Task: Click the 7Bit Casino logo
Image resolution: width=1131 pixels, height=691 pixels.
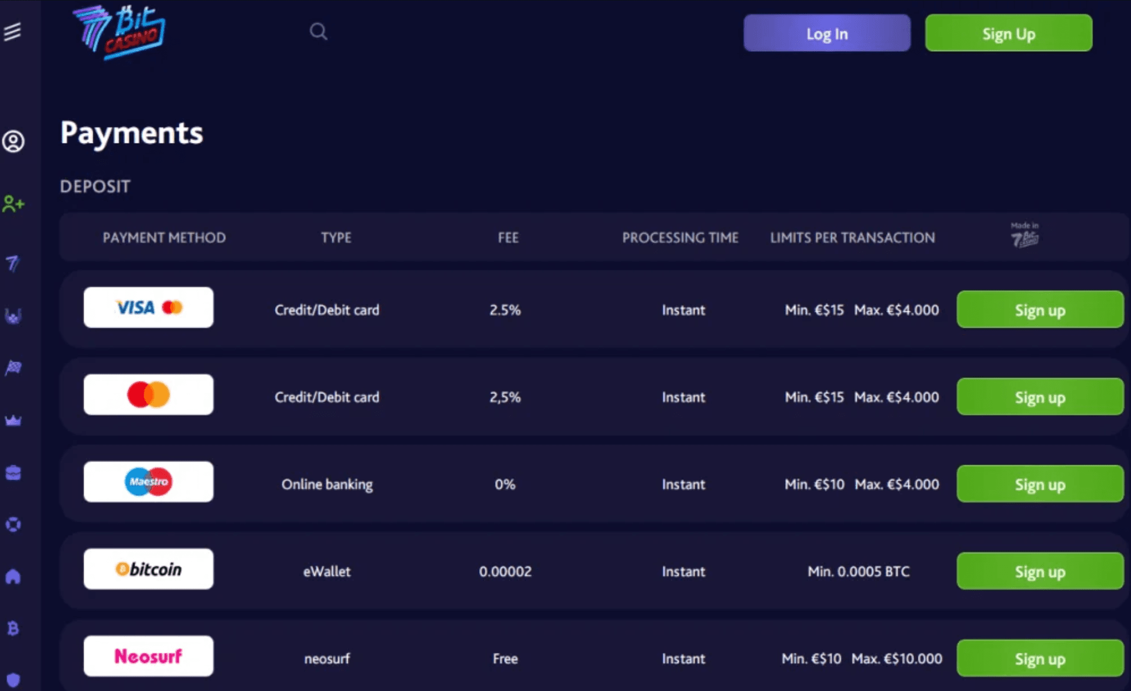Action: pyautogui.click(x=118, y=32)
